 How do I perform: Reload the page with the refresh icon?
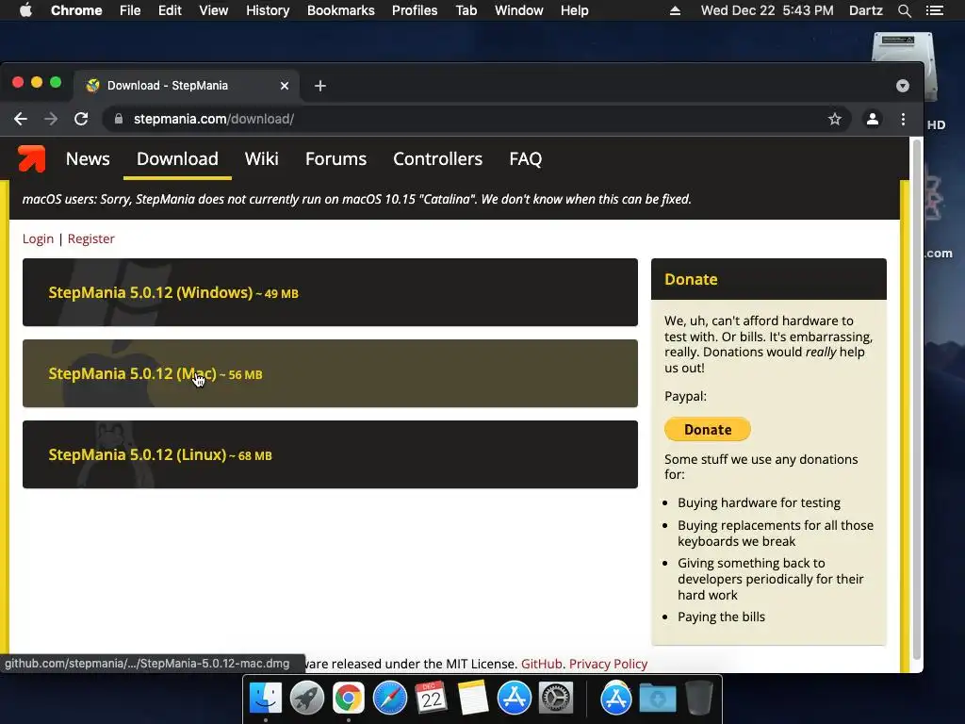click(81, 119)
